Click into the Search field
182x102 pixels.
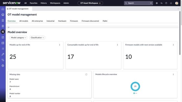point(137,3)
